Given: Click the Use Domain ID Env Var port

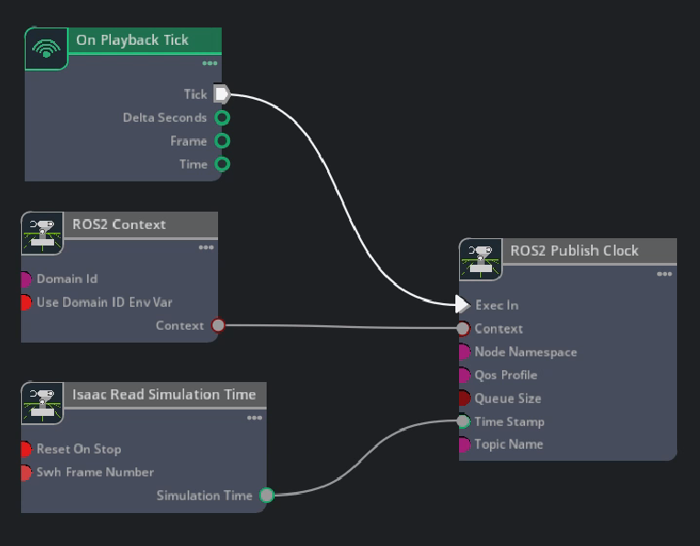Looking at the screenshot, I should pos(26,302).
